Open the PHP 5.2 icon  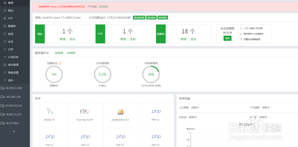click(x=156, y=111)
